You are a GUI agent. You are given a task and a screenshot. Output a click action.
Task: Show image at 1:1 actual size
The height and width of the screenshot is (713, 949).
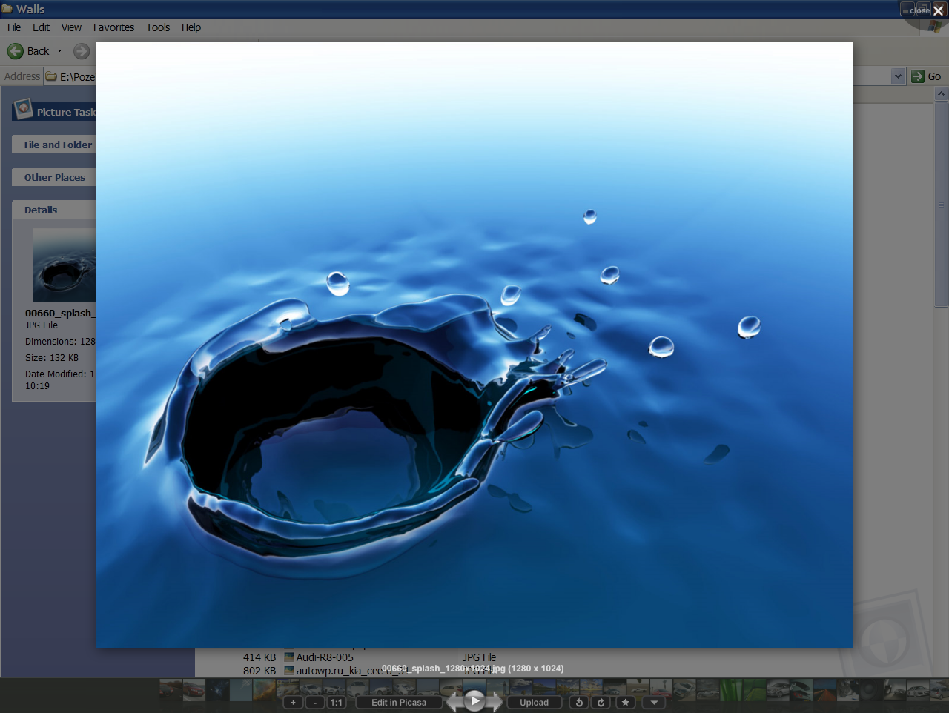click(x=337, y=702)
